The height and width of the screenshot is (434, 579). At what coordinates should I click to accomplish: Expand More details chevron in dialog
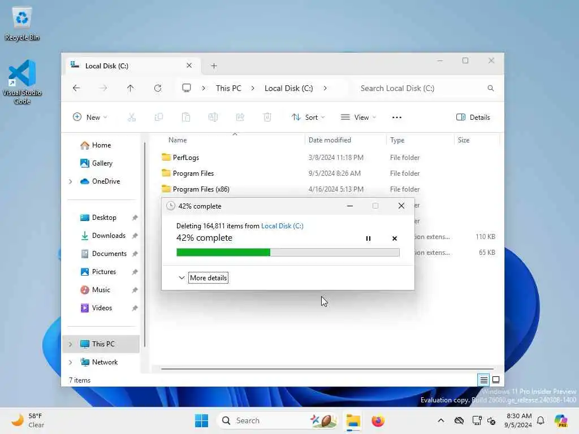(x=182, y=278)
